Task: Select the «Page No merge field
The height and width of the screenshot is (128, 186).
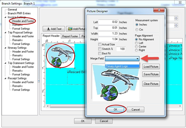Action: pos(175,58)
